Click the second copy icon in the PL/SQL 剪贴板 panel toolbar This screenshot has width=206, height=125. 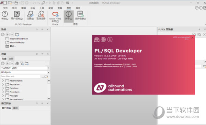pyautogui.click(x=199, y=34)
